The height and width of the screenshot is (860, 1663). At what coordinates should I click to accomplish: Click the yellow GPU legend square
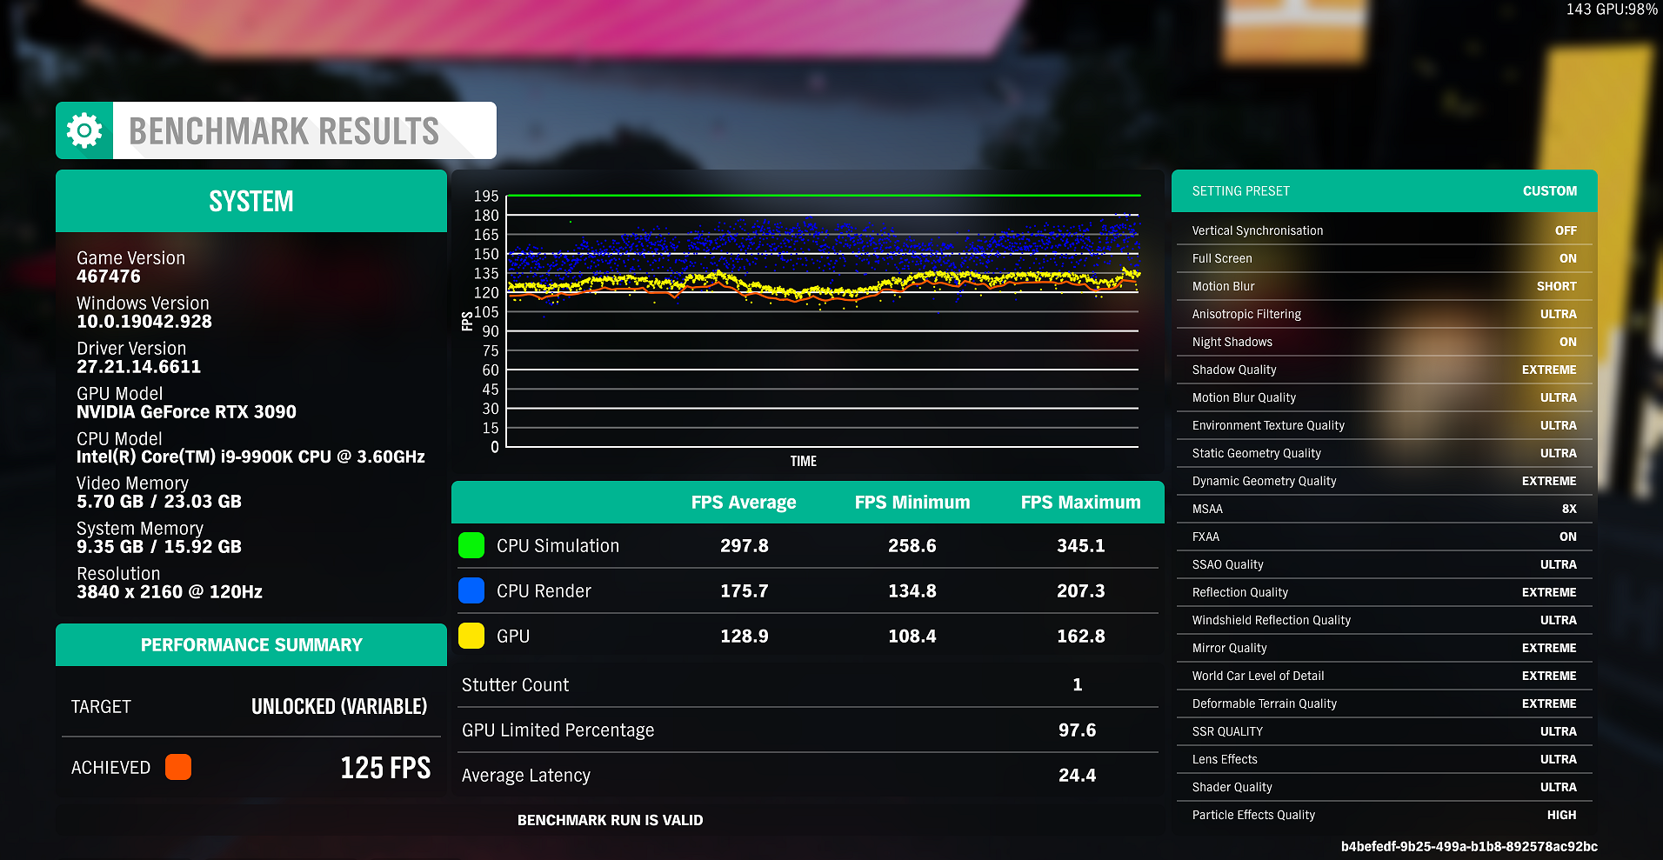tap(471, 636)
